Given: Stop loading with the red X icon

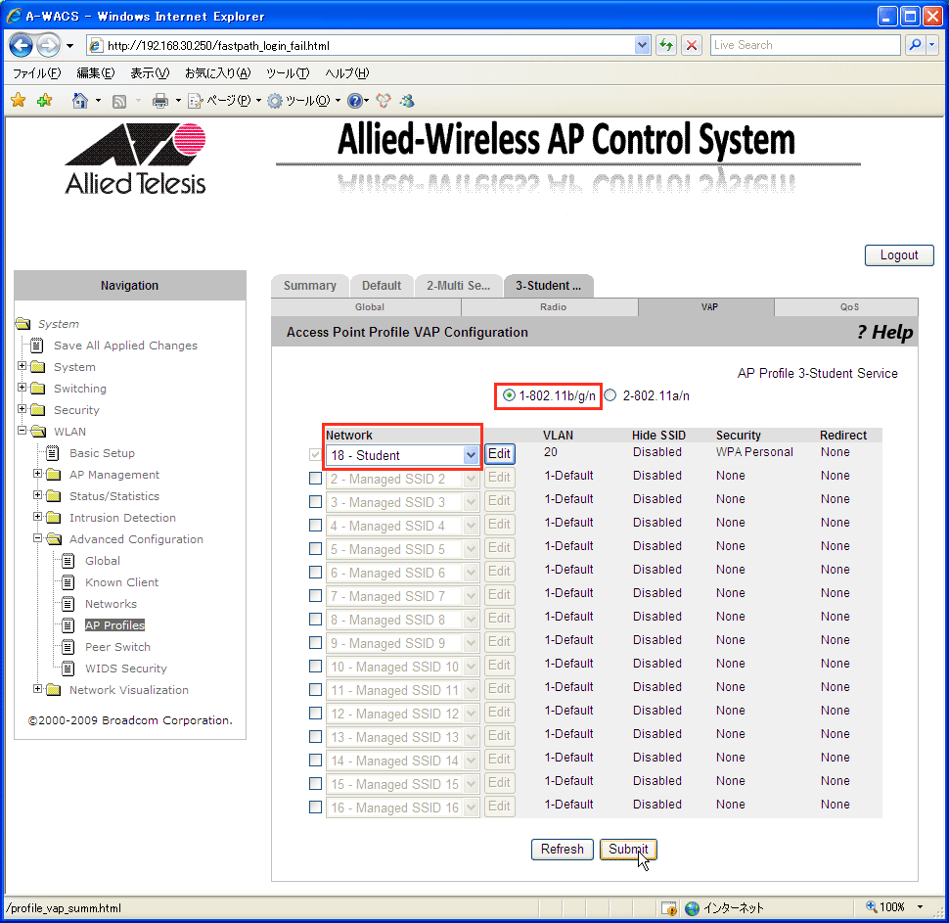Looking at the screenshot, I should (692, 45).
